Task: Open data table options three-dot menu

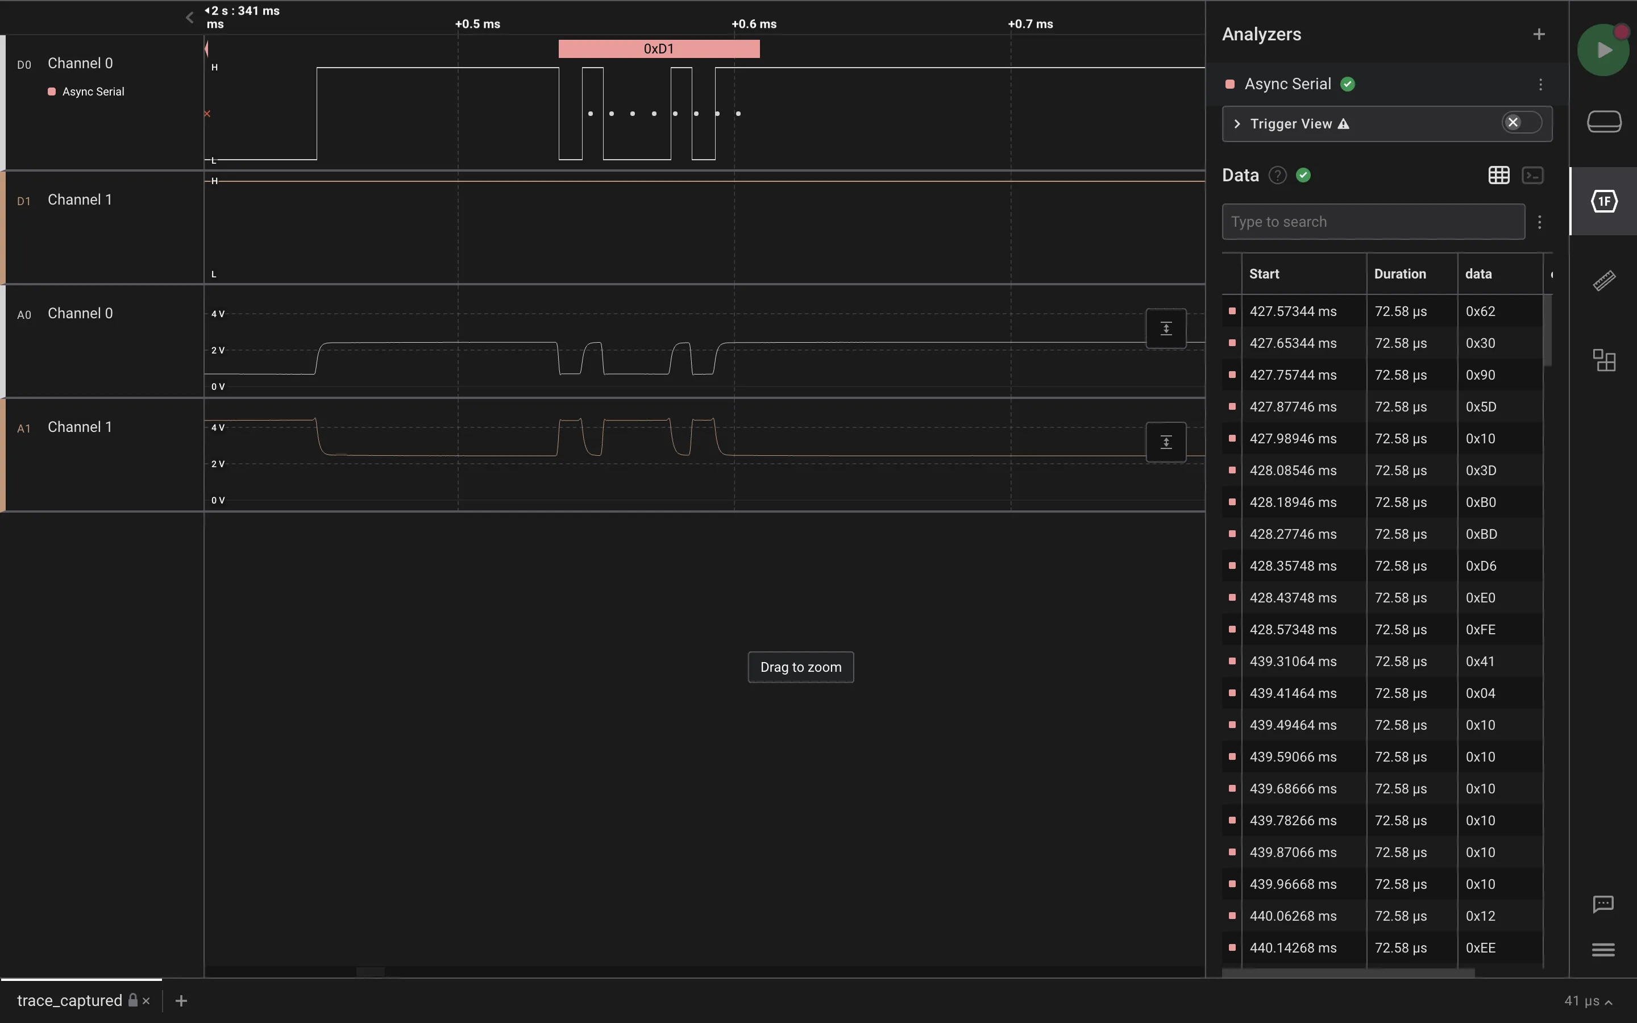Action: coord(1540,222)
